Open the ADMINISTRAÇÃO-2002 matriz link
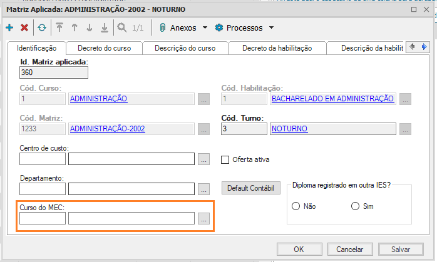 coord(107,129)
